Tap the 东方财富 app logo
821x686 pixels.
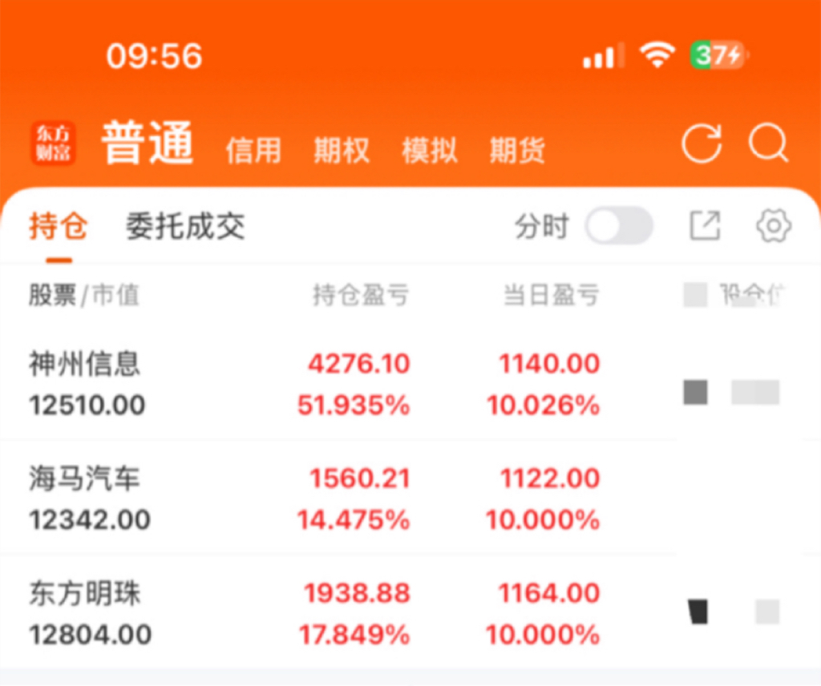tap(53, 143)
